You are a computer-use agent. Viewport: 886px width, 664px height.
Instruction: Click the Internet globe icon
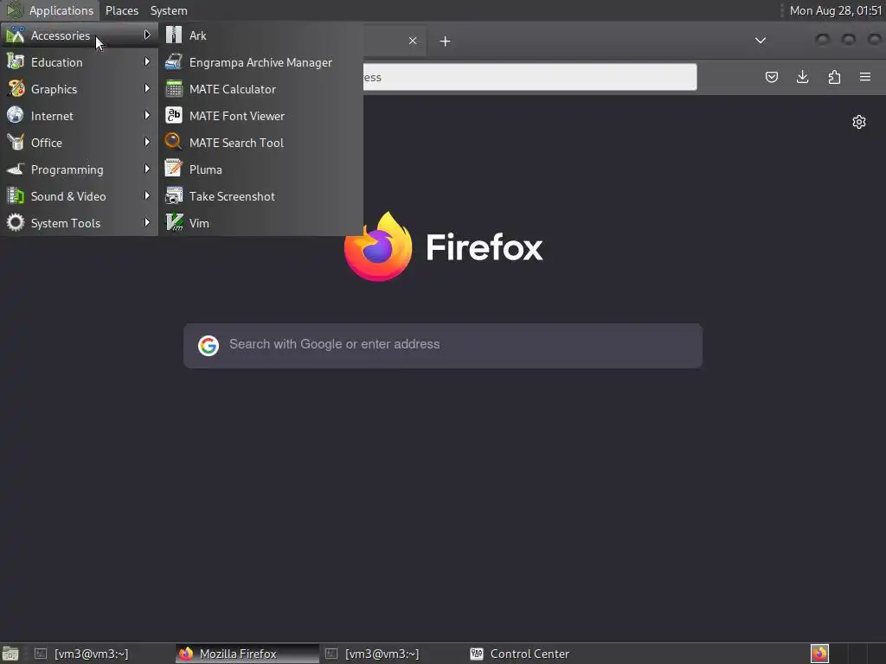(x=16, y=115)
